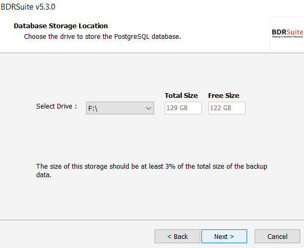The image size is (304, 248).
Task: Click the BDRSuite logo image
Action: 287,34
